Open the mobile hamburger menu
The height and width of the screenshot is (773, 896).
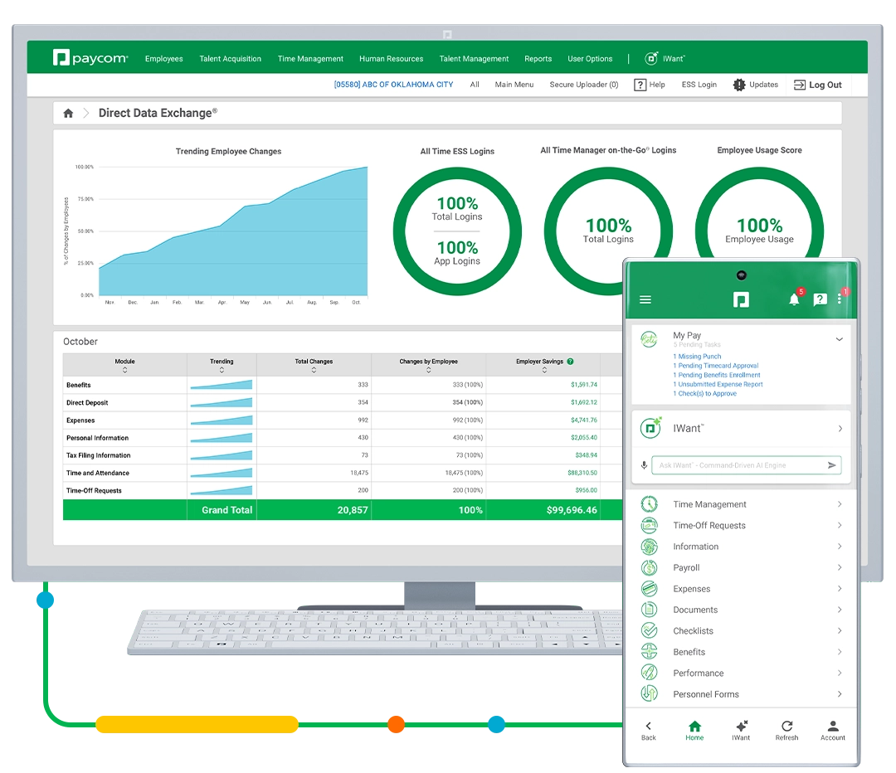pos(645,300)
